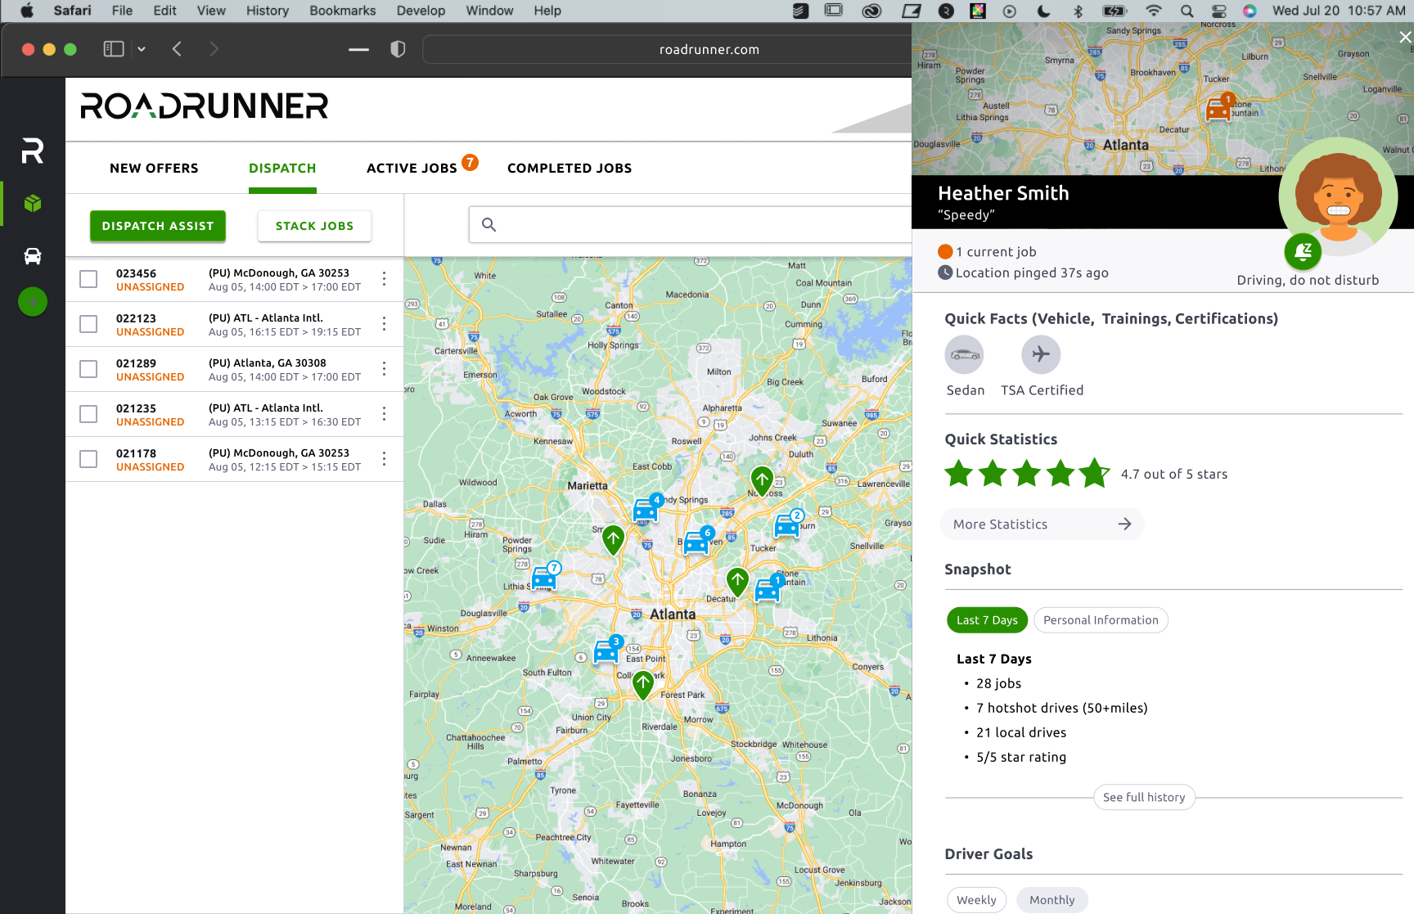Screen dimensions: 1414x914
Task: Check the box for job 022123
Action: coord(88,324)
